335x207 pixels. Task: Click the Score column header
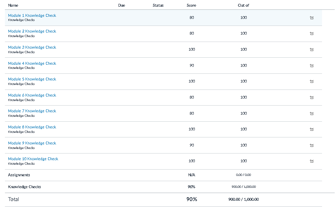point(191,5)
